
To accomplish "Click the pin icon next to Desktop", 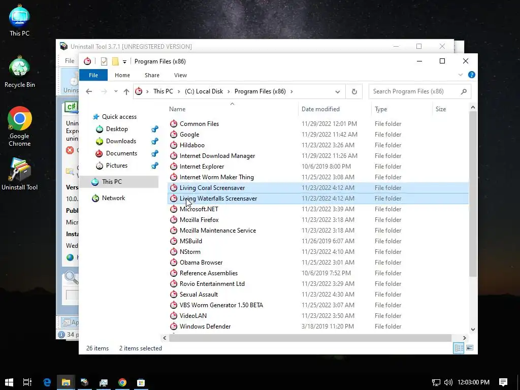I will pos(154,129).
